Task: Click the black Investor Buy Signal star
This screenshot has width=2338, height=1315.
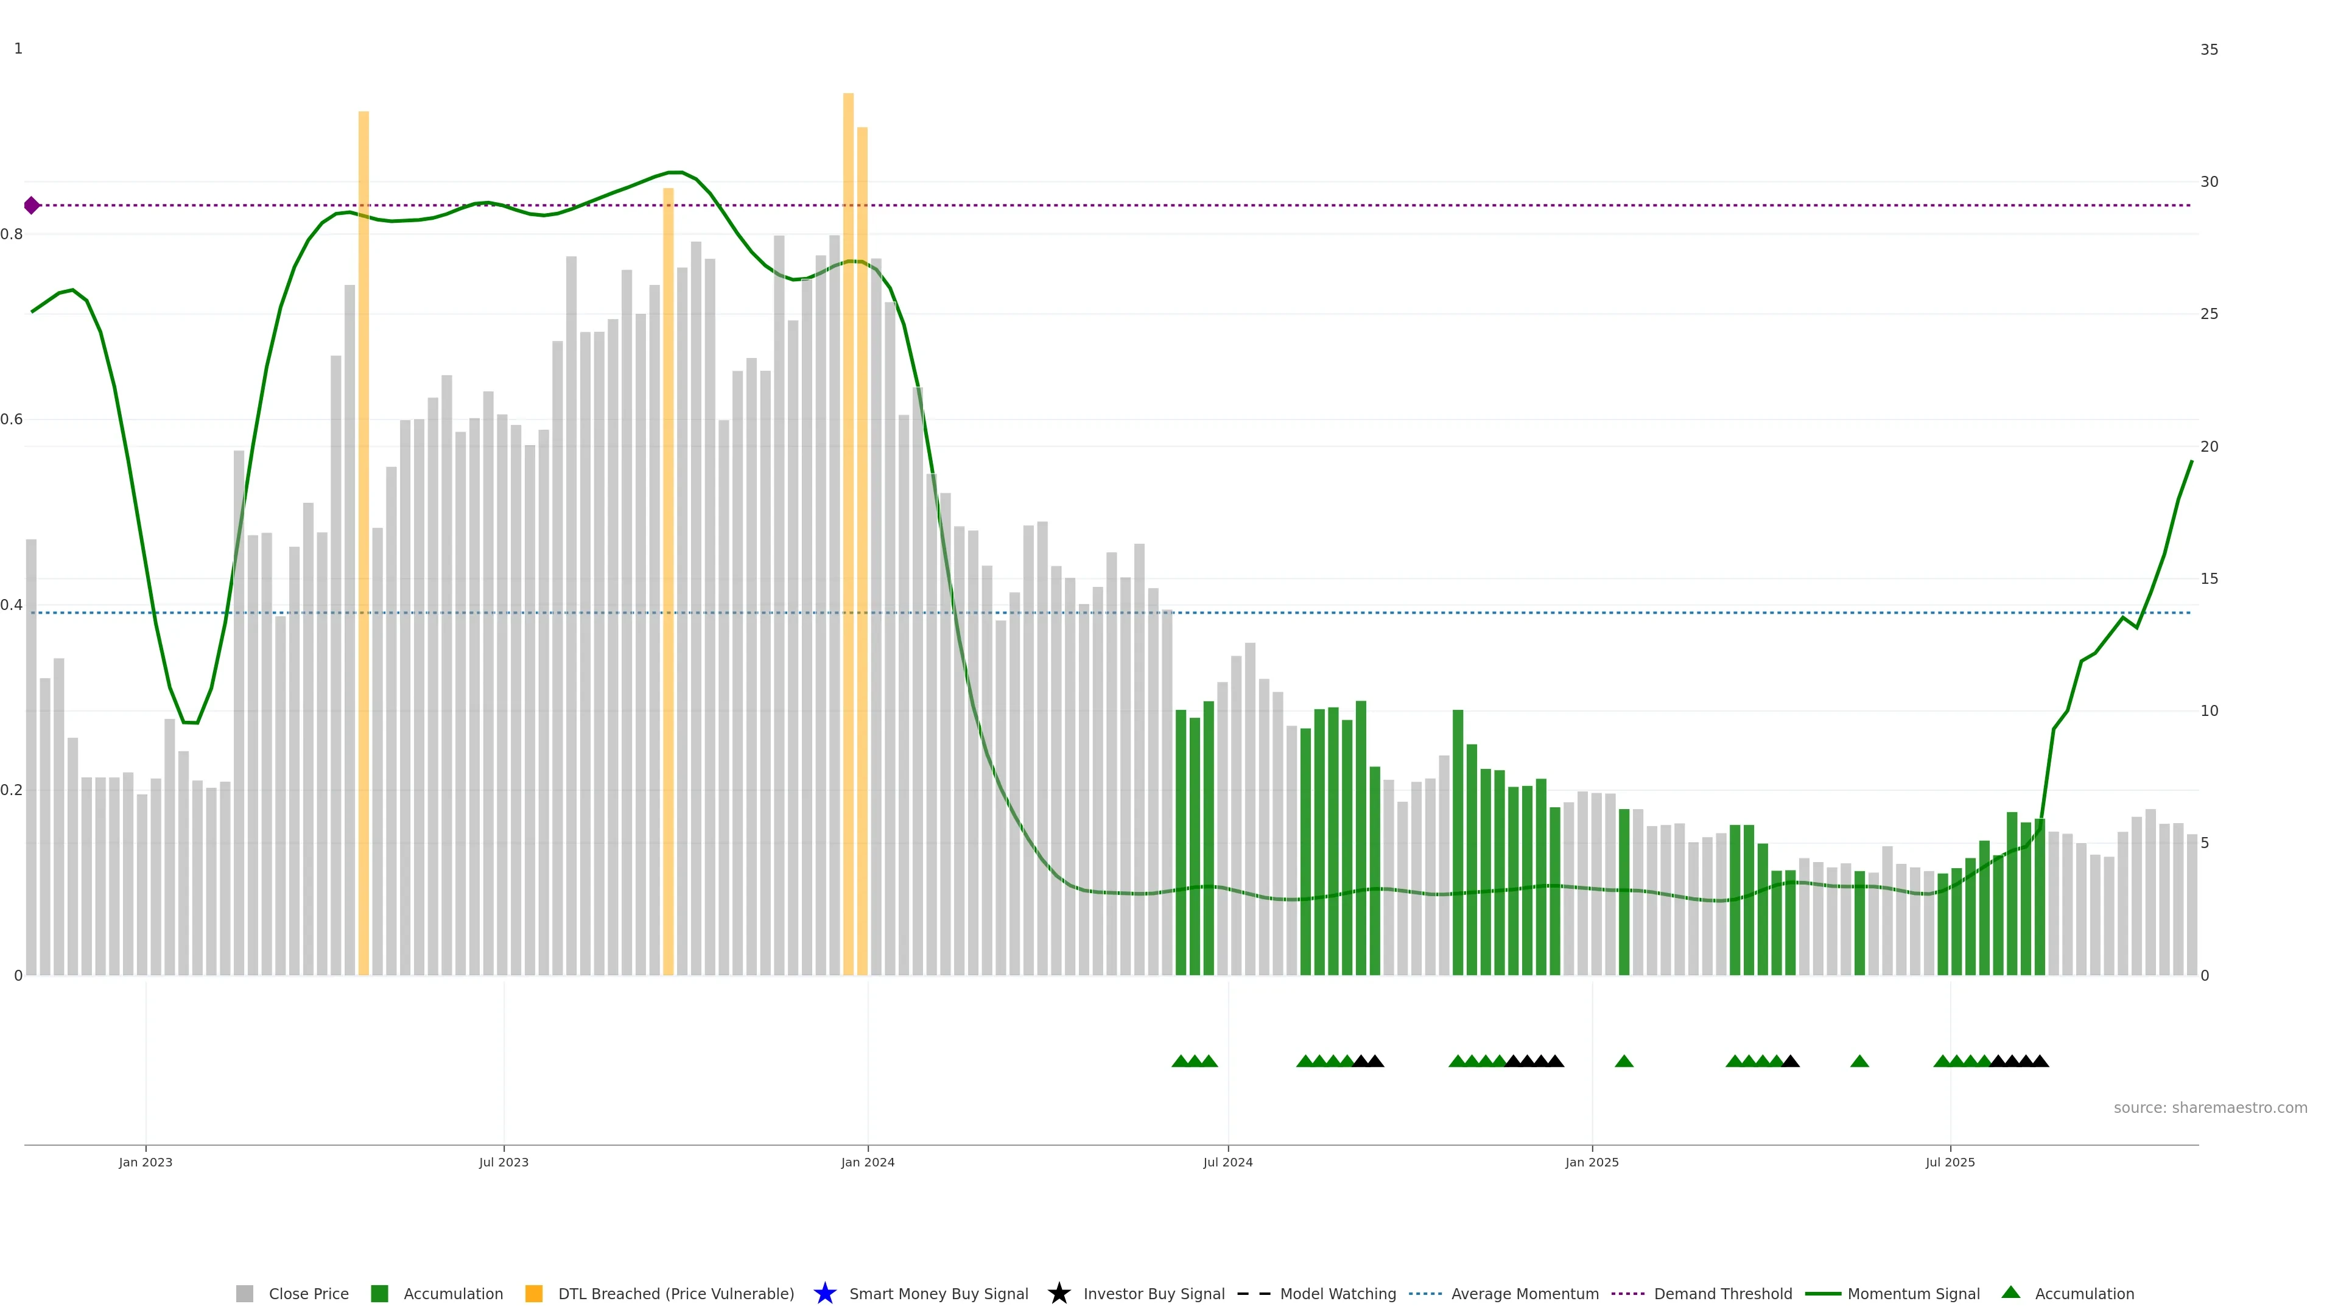Action: click(x=1058, y=1293)
